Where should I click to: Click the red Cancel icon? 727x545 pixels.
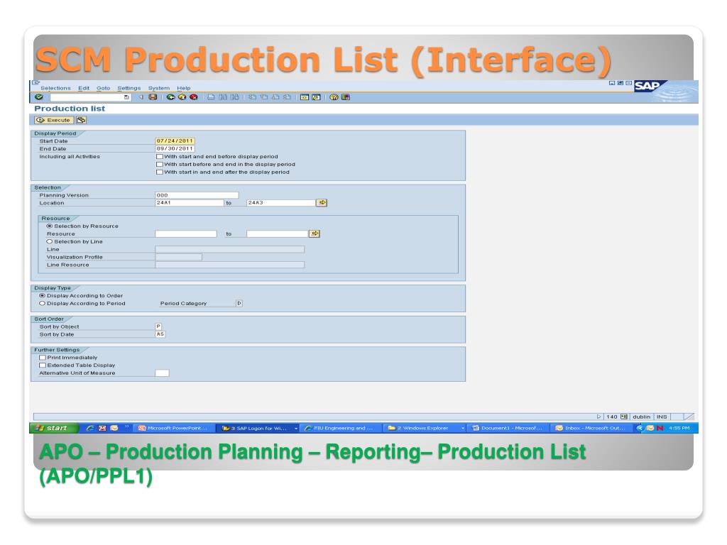[194, 97]
